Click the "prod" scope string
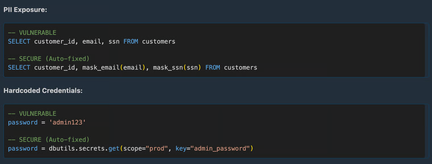The height and width of the screenshot is (164, 432). [x=157, y=148]
